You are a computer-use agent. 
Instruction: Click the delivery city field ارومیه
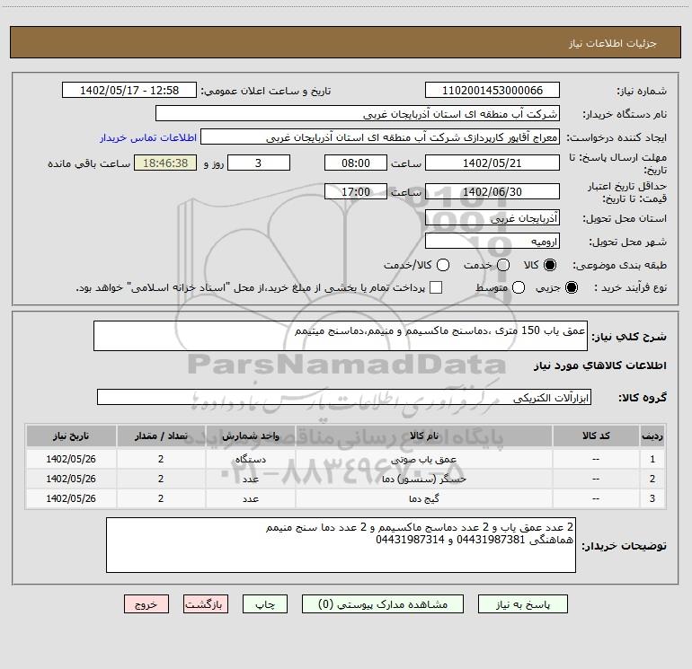pyautogui.click(x=492, y=241)
